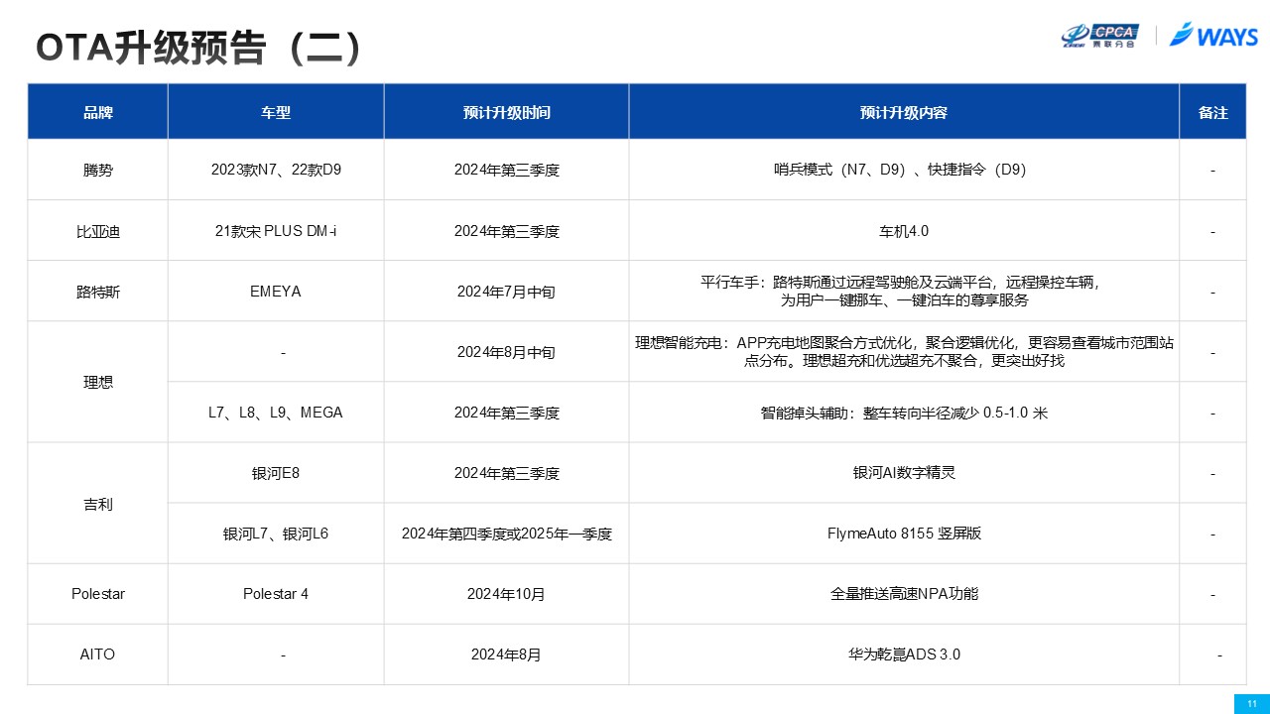Click the page number 11 badge
The width and height of the screenshot is (1270, 714).
[1251, 704]
